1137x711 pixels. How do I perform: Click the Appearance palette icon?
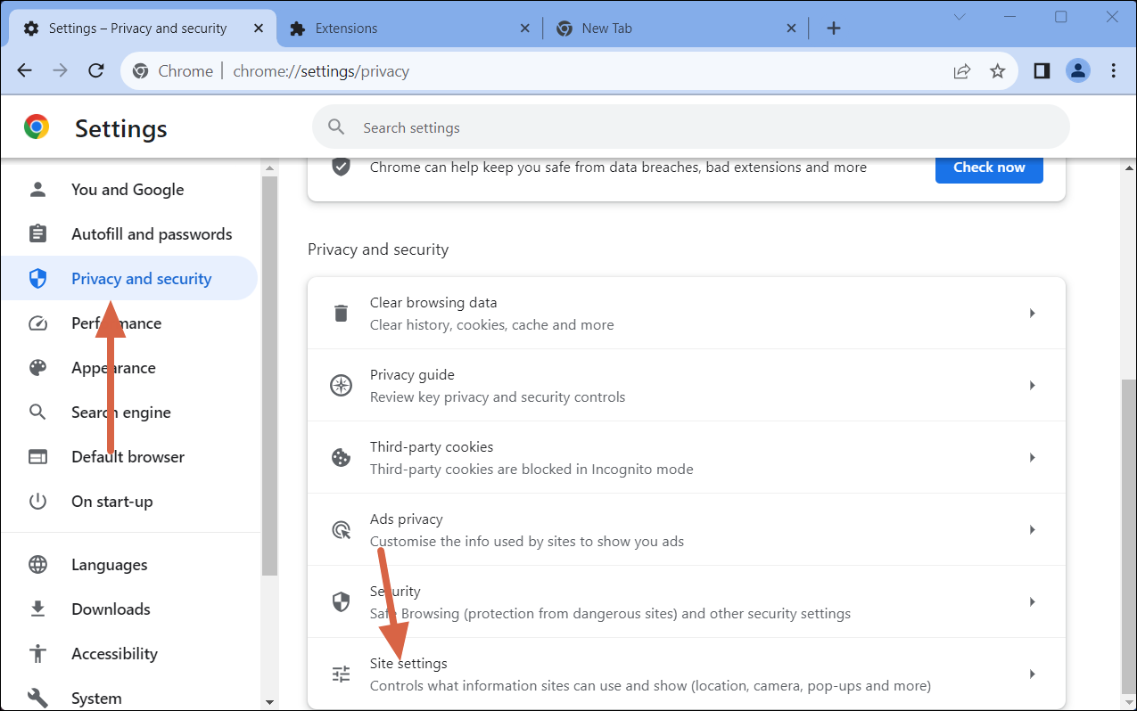click(x=37, y=367)
